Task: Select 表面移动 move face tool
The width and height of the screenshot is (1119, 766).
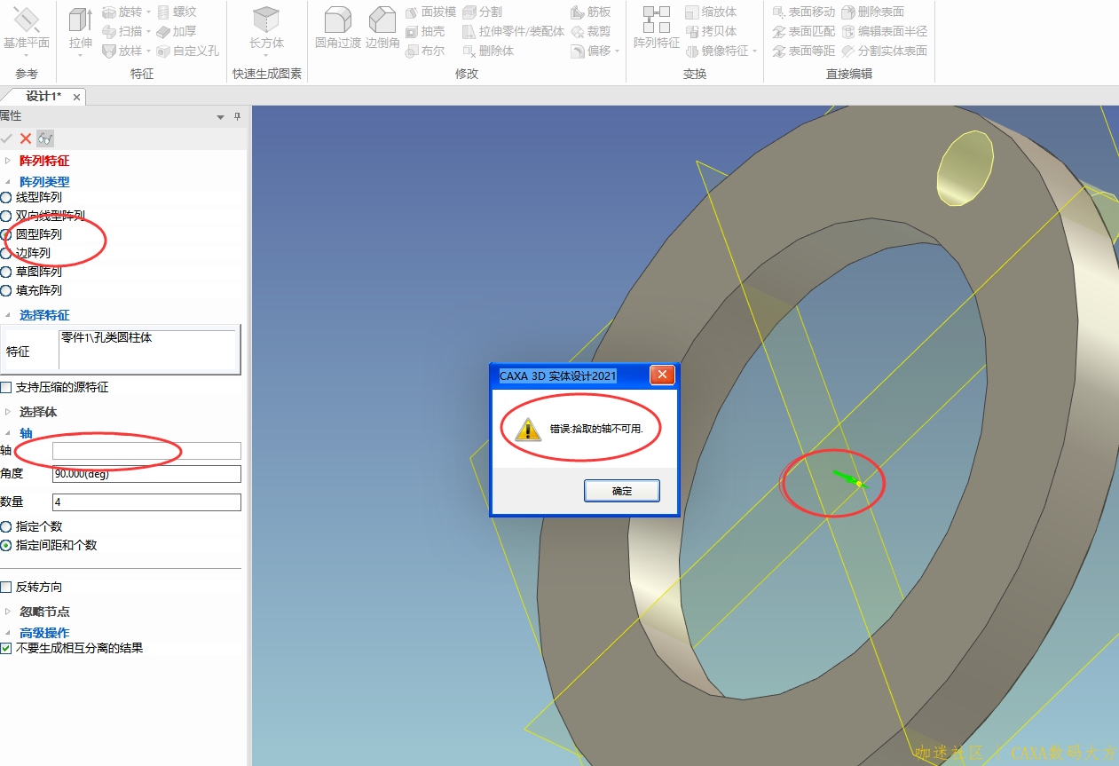Action: tap(803, 12)
